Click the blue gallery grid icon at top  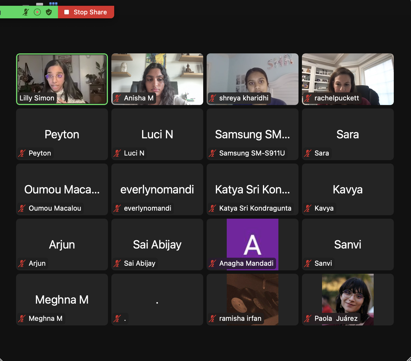point(53,4)
